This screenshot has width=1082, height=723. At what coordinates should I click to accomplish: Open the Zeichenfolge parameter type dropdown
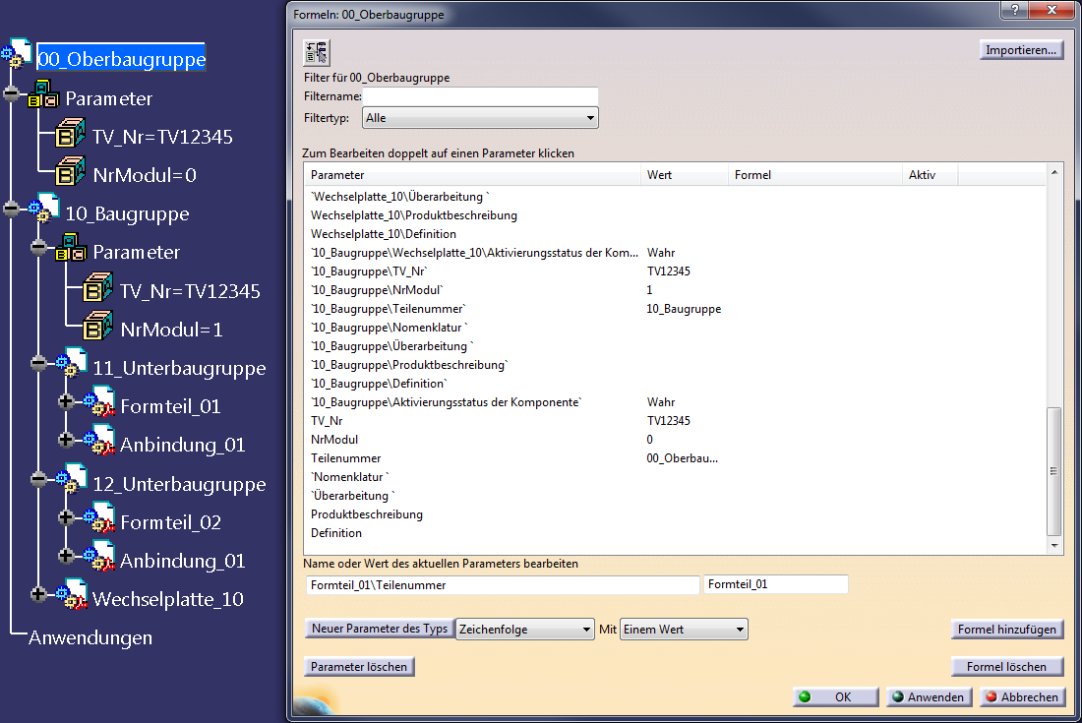tap(524, 630)
